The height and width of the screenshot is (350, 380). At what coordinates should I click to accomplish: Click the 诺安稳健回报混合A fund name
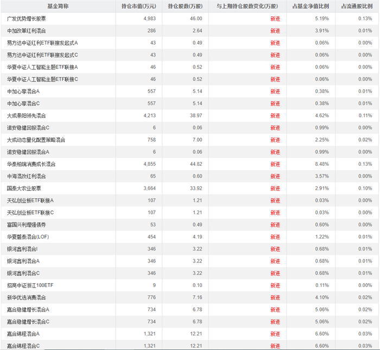click(28, 152)
